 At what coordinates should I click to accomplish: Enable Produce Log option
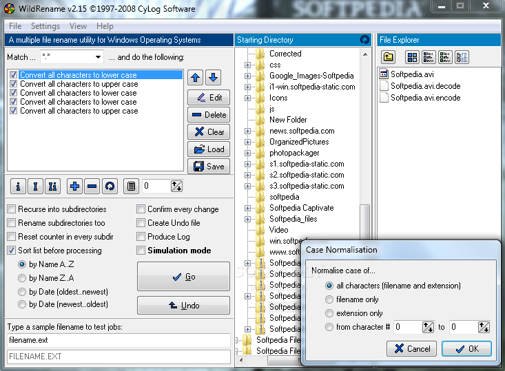click(141, 237)
